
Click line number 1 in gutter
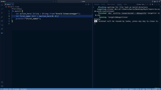[x=9, y=11]
